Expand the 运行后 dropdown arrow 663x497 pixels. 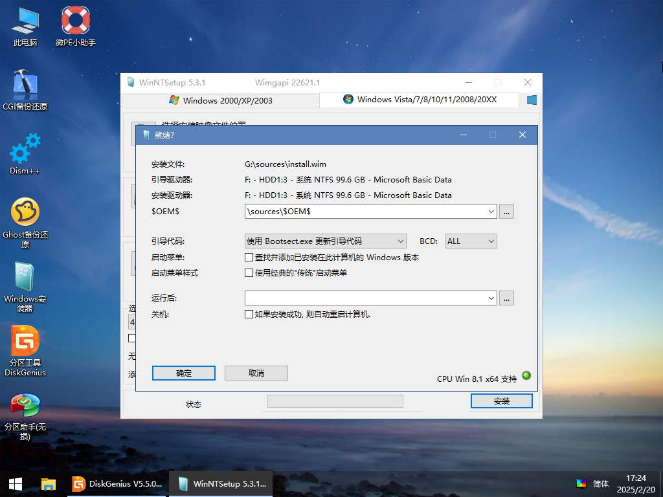(491, 298)
